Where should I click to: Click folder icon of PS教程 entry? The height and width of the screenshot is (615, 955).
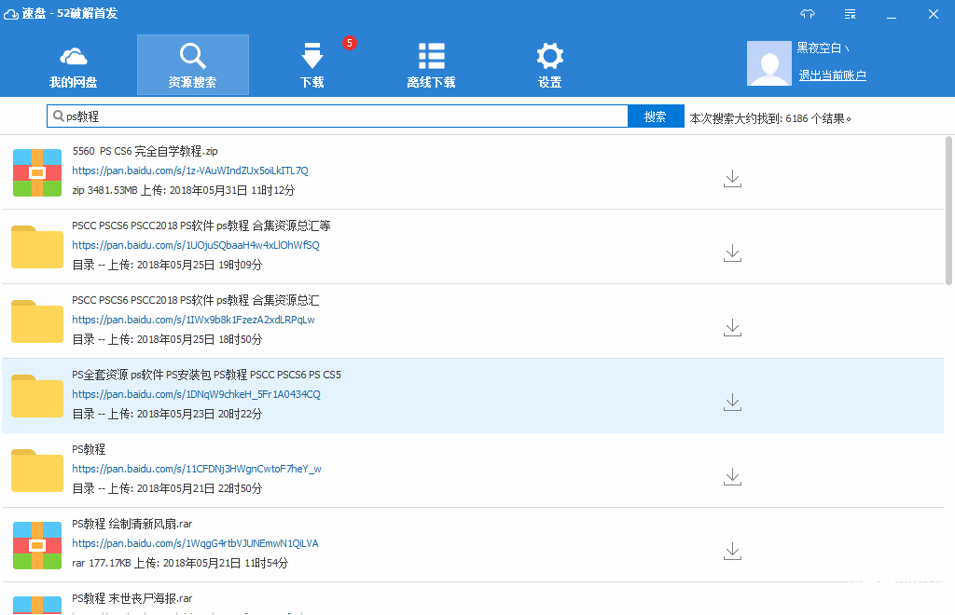[x=37, y=471]
